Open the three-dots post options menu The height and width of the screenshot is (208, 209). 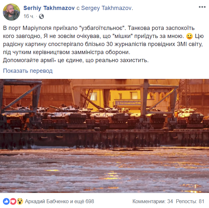coord(202,7)
